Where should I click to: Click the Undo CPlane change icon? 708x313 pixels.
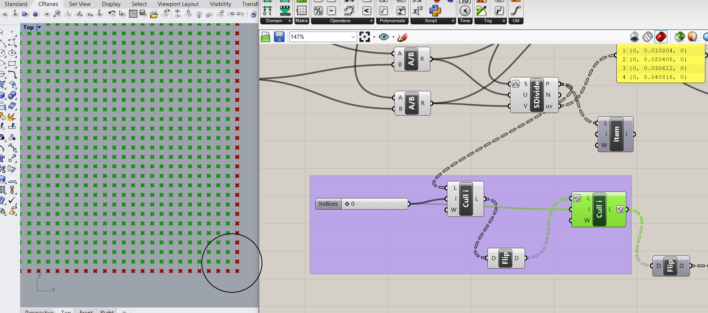tap(112, 14)
